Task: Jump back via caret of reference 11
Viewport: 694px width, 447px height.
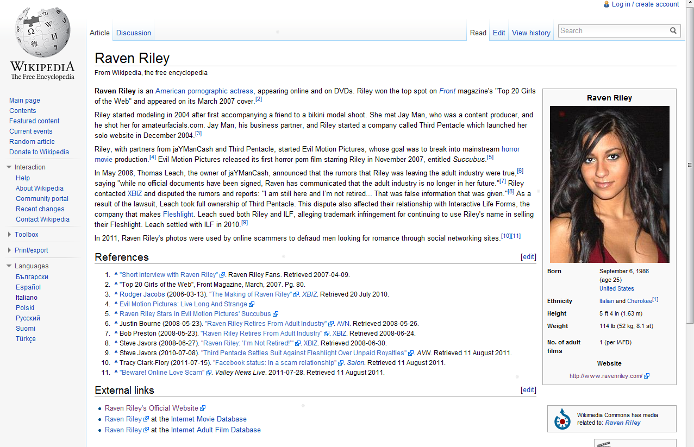Action: pos(116,373)
